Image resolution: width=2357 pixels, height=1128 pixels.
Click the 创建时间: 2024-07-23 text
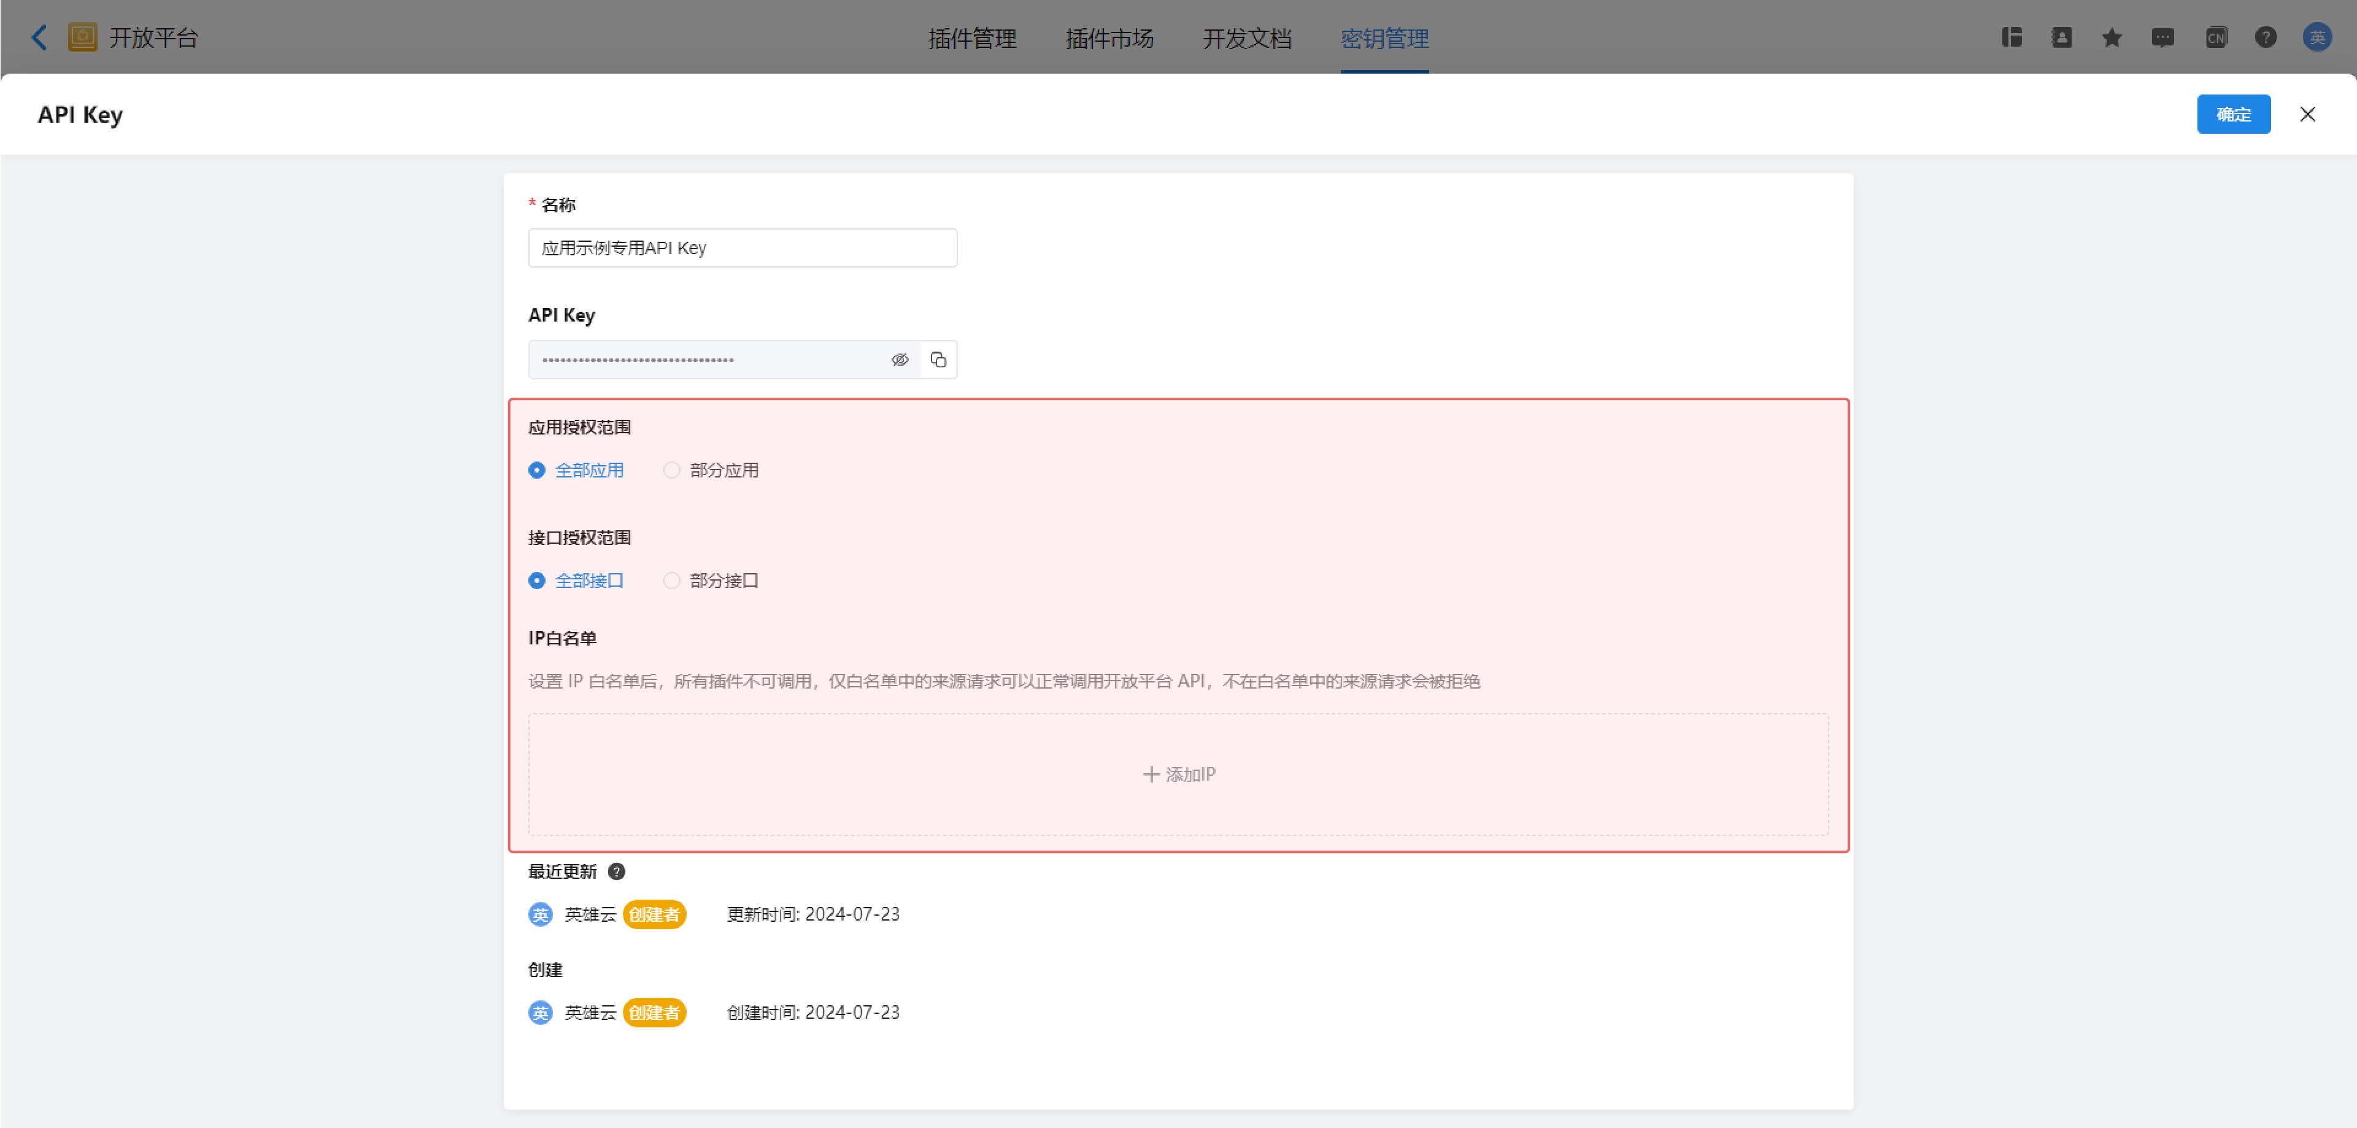pos(814,1013)
